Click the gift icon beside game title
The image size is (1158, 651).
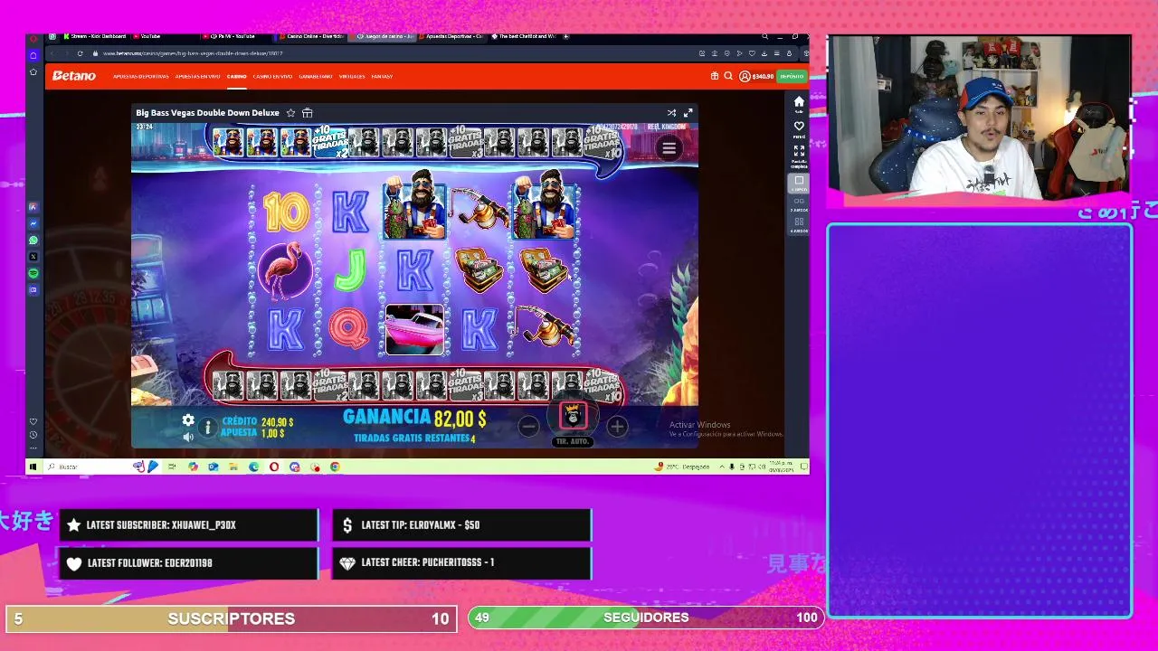308,113
